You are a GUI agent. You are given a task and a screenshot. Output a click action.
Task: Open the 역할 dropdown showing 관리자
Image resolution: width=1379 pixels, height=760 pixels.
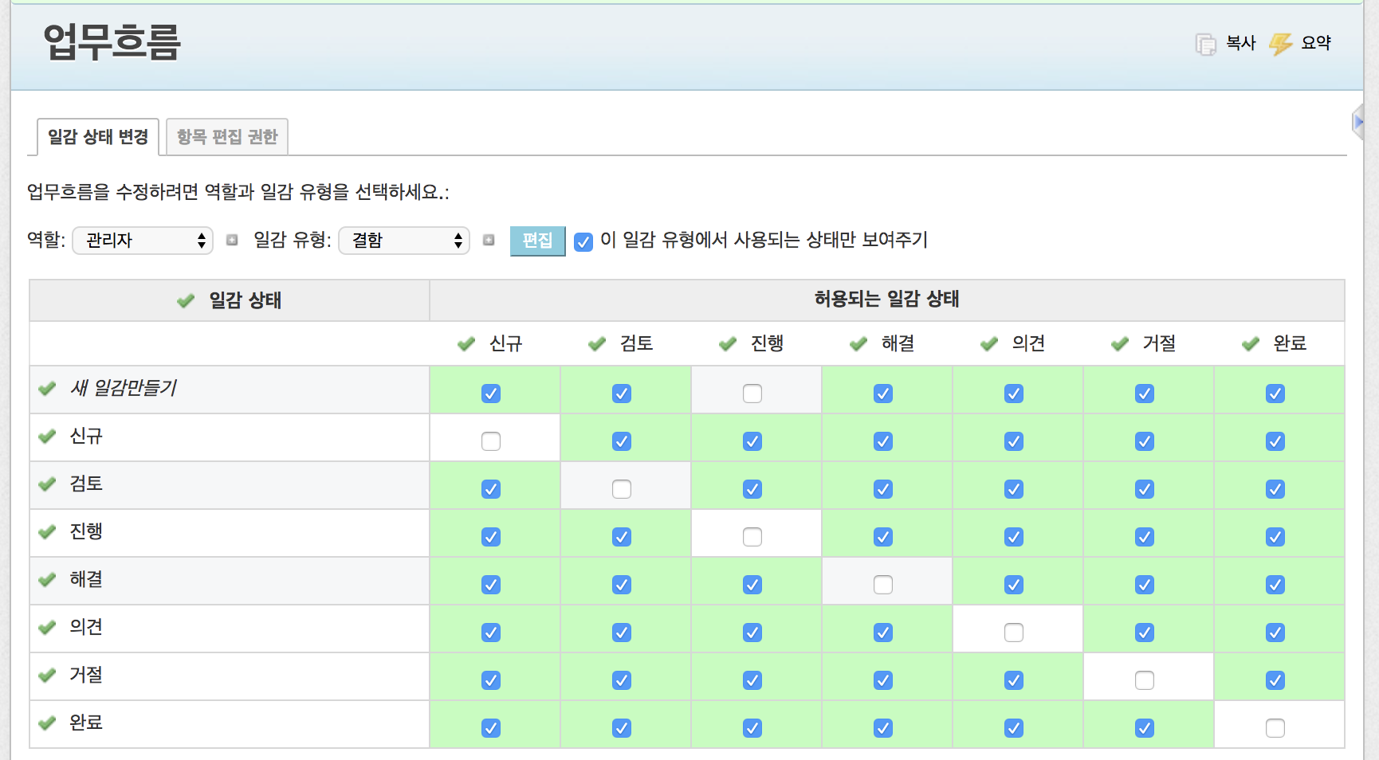coord(143,241)
